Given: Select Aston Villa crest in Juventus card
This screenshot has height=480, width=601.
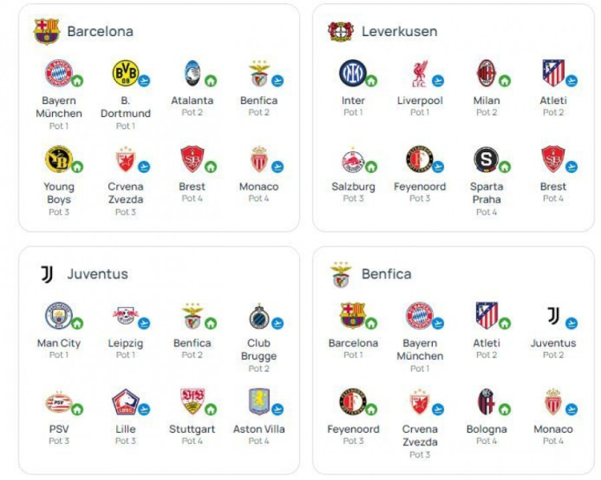Looking at the screenshot, I should [259, 401].
